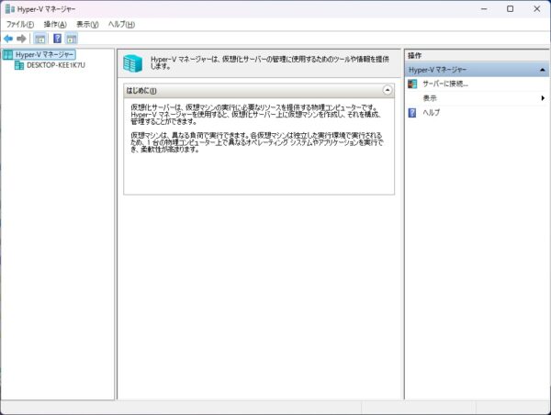Image resolution: width=551 pixels, height=415 pixels.
Task: Click サーバーに接続... action link
Action: [x=445, y=84]
